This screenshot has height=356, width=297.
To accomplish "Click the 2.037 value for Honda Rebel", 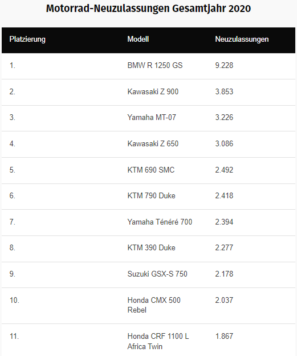I will 224,300.
